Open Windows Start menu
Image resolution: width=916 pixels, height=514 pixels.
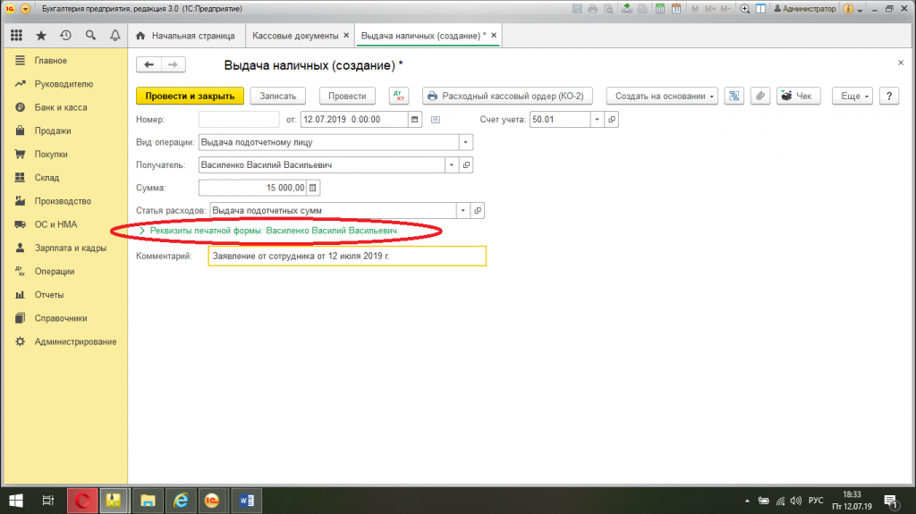16,501
